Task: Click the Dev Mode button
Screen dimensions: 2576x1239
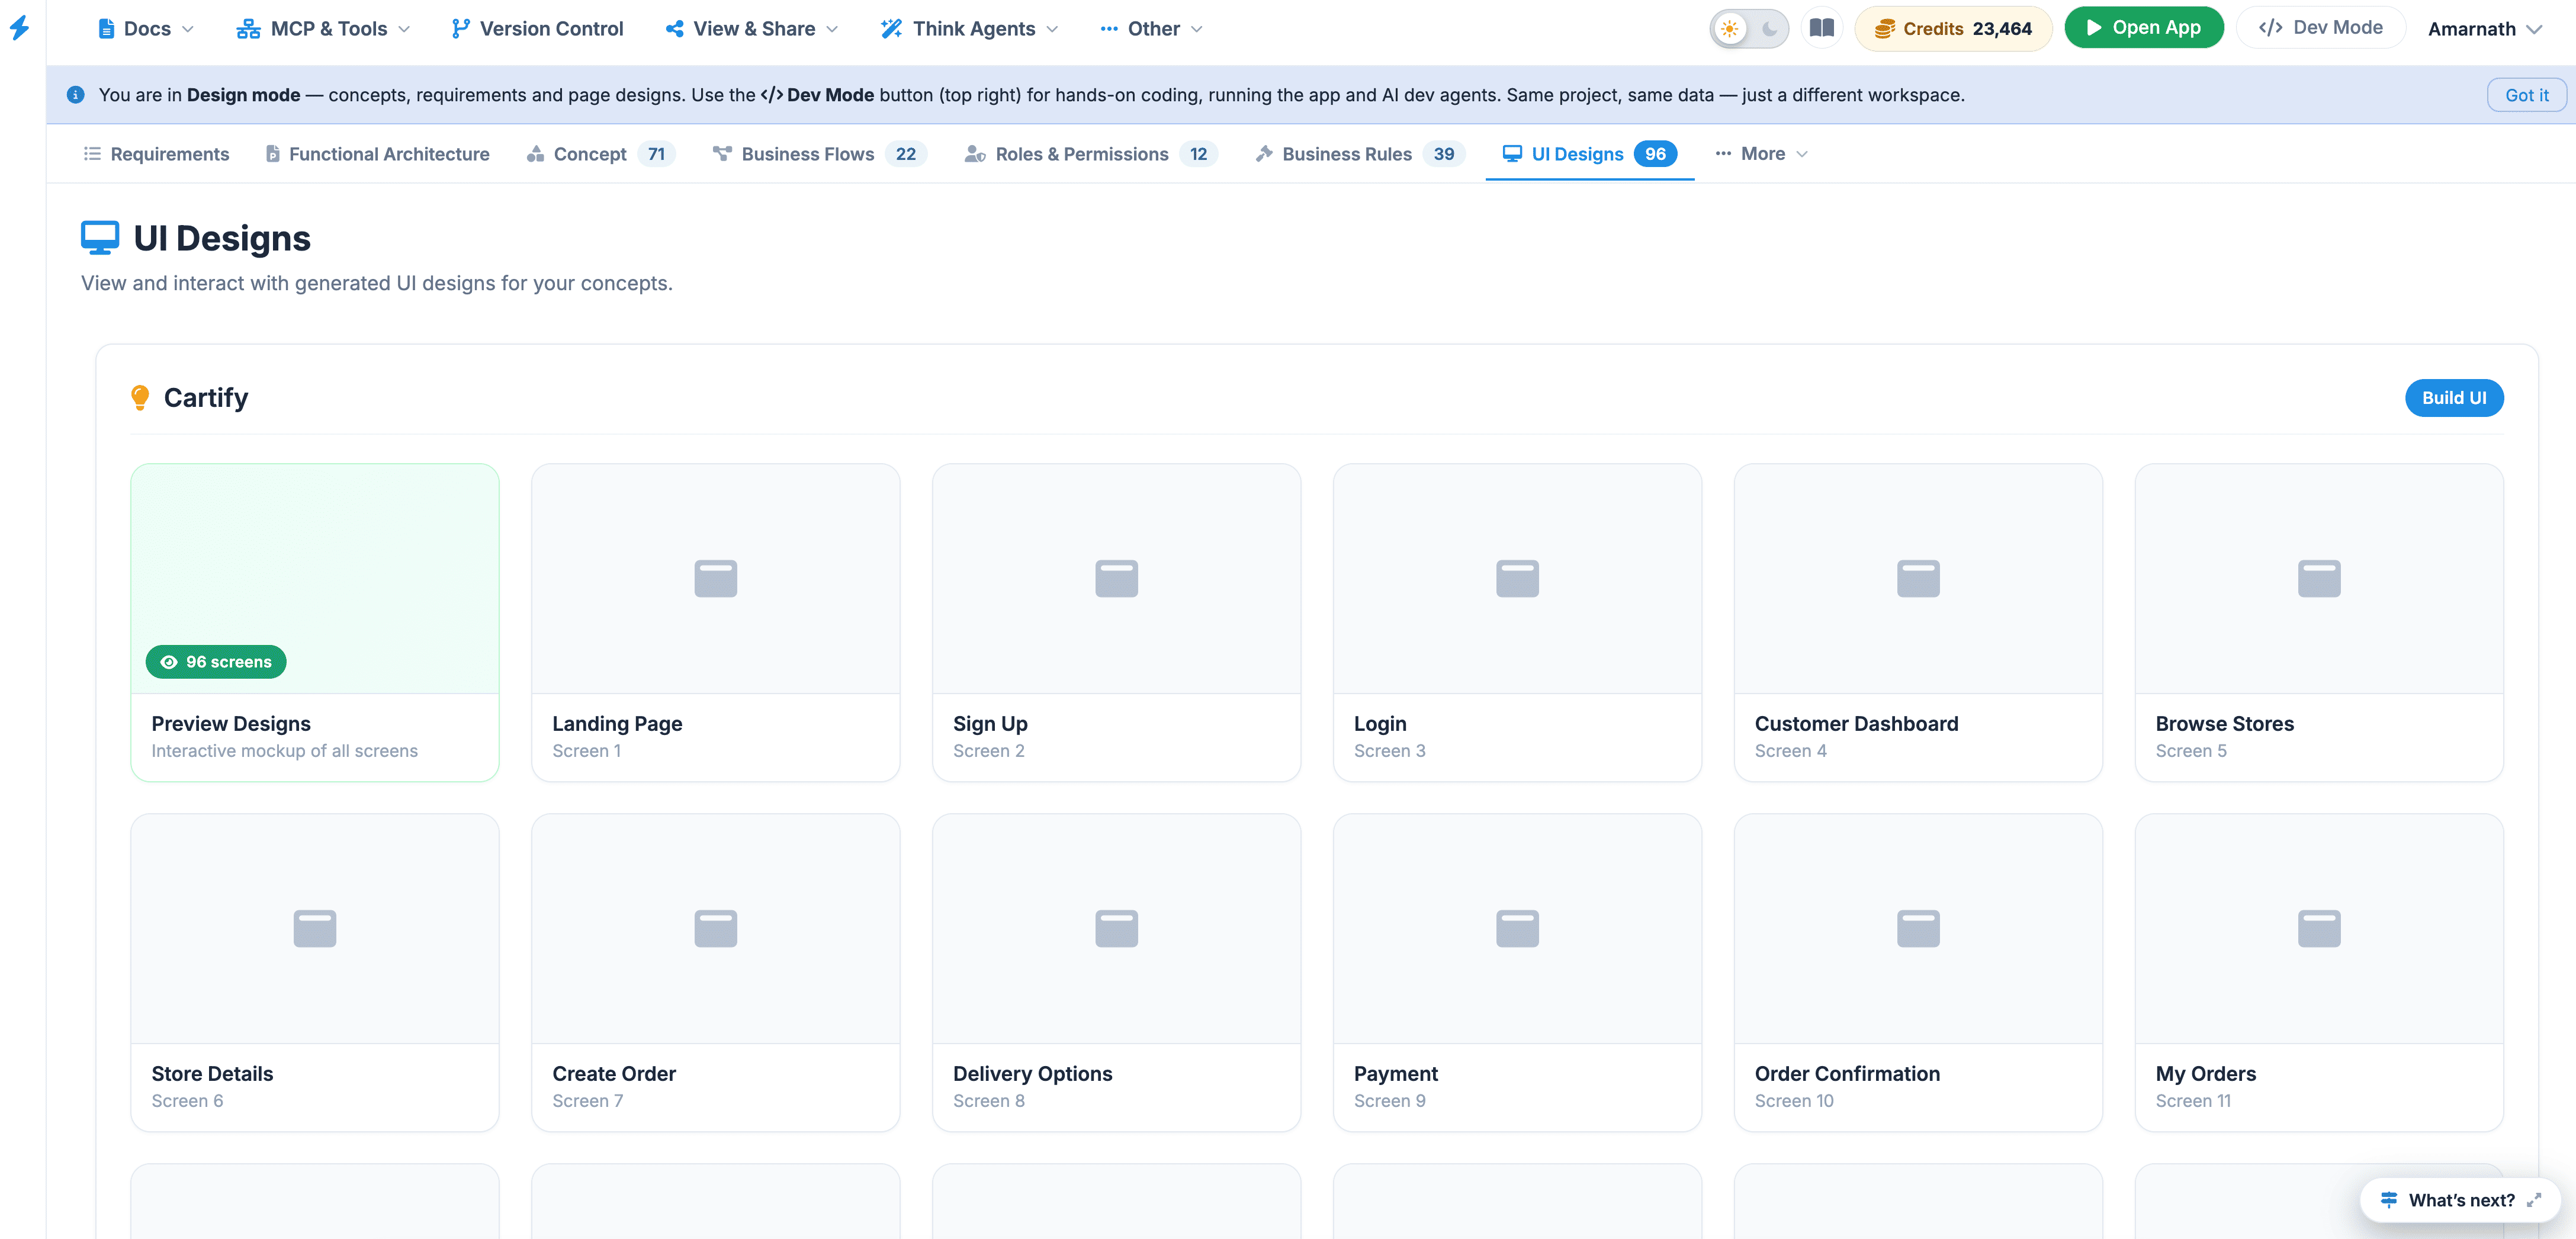Action: pos(2321,28)
